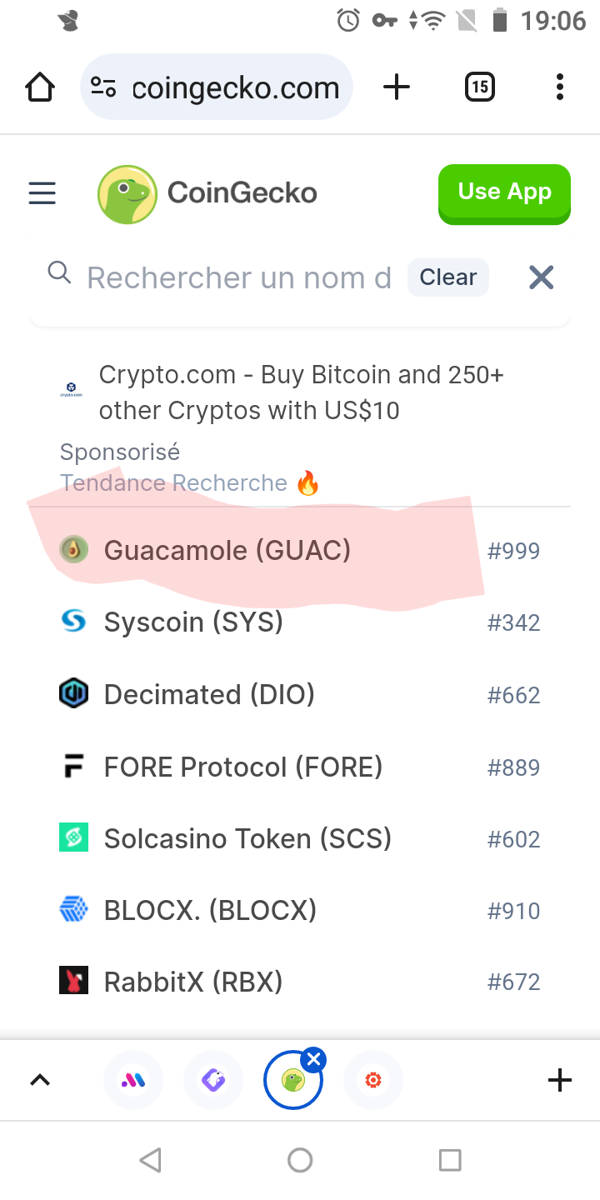Open the hamburger navigation menu
The height and width of the screenshot is (1200, 600).
pyautogui.click(x=42, y=193)
